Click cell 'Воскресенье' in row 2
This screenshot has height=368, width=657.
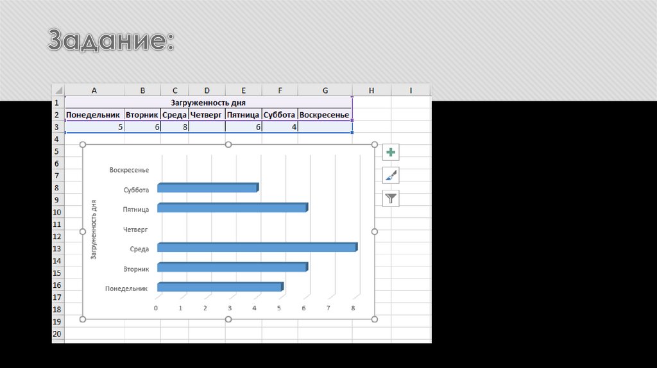coord(325,115)
